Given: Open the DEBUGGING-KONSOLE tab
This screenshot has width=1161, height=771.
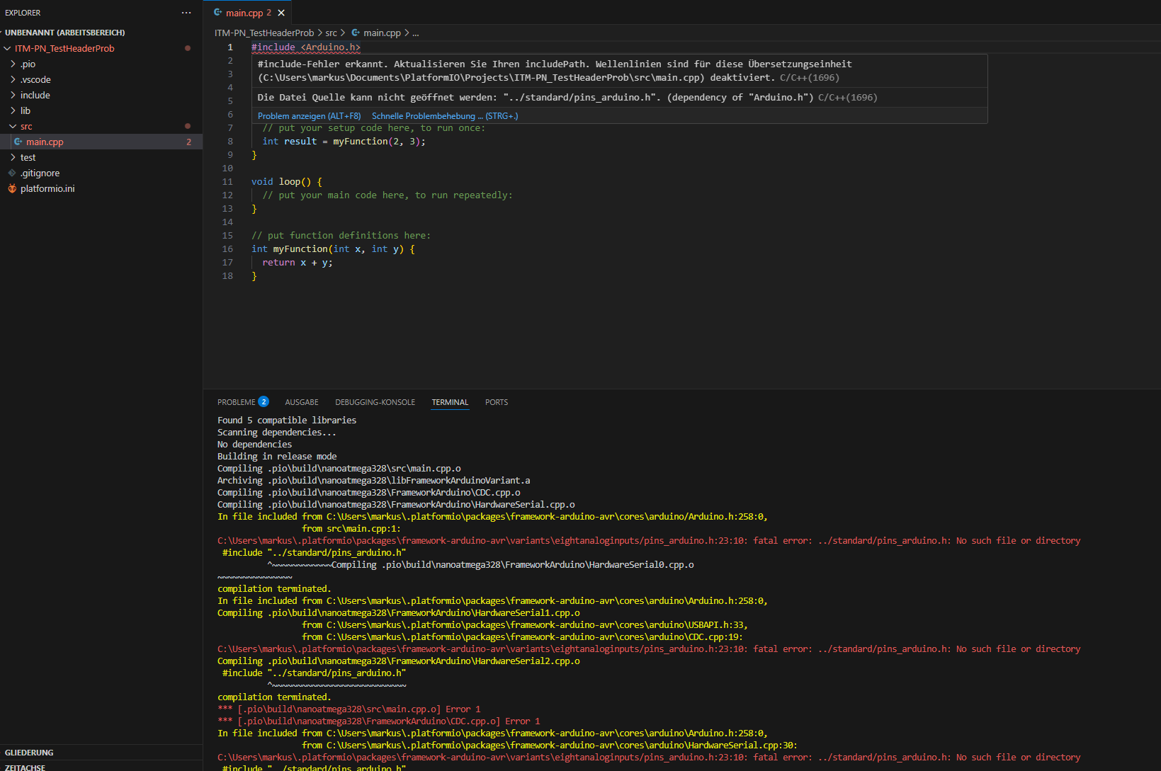Looking at the screenshot, I should click(375, 402).
